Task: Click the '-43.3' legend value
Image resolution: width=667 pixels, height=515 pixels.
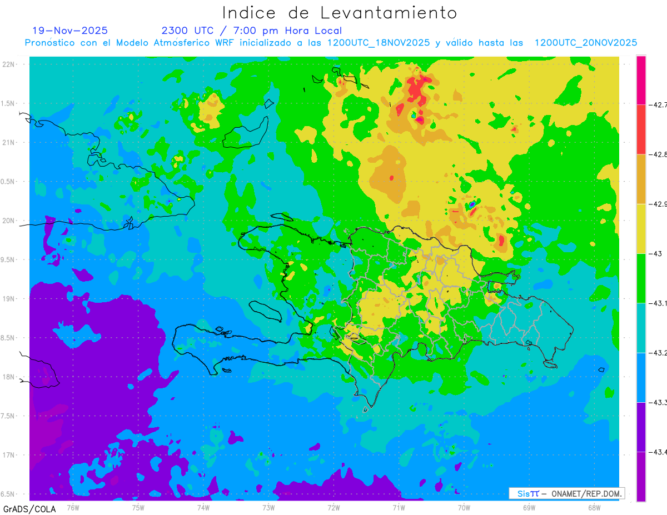Action: [x=658, y=402]
